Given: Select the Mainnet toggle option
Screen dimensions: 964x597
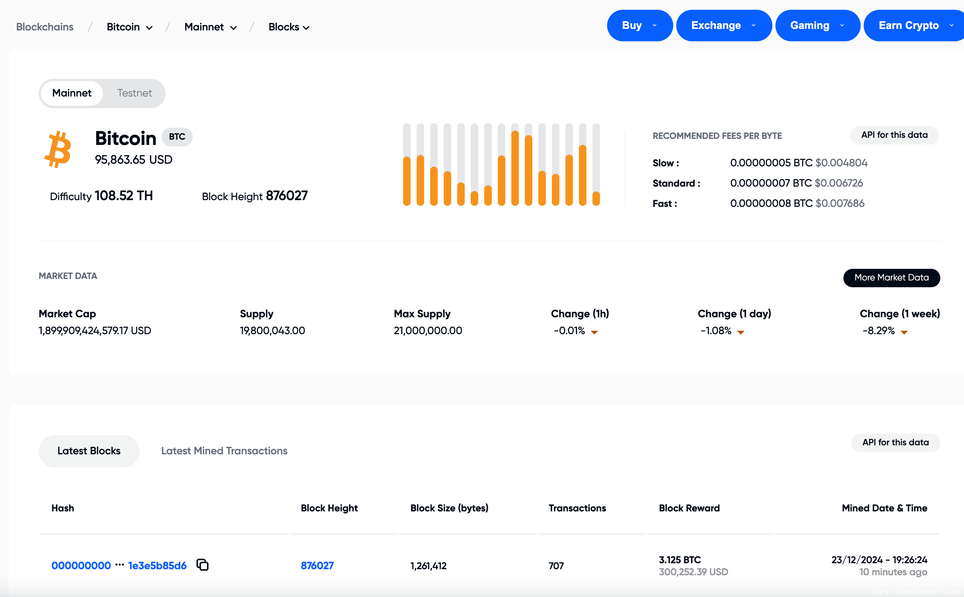Looking at the screenshot, I should pyautogui.click(x=71, y=93).
